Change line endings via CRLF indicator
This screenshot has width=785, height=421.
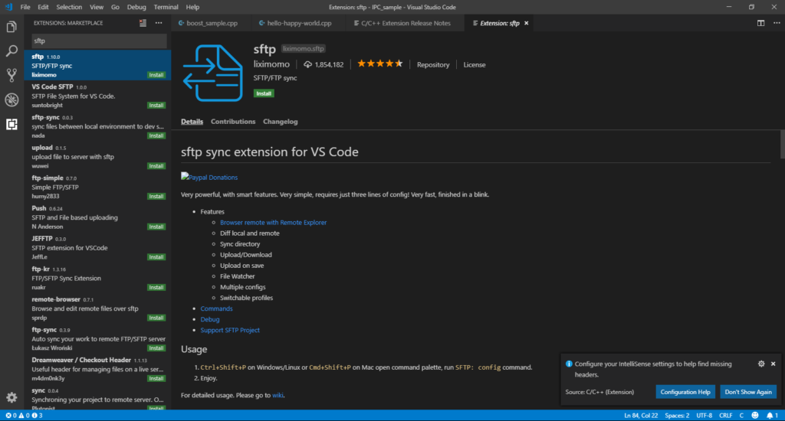click(725, 416)
